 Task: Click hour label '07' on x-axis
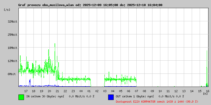click(x=136, y=91)
